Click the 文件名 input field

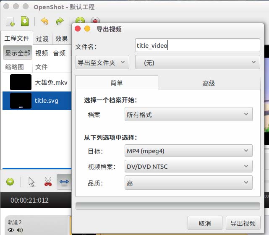point(198,45)
